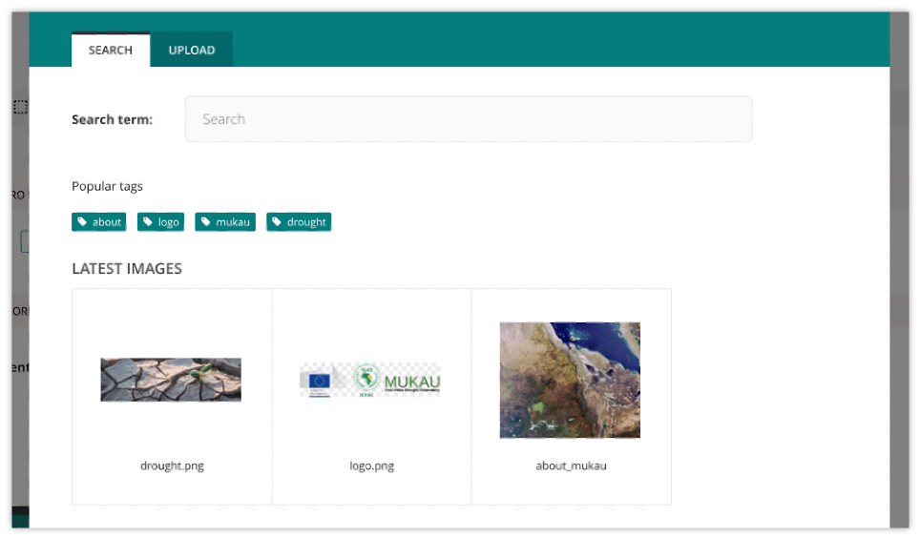Filter images by the mukau tag

pos(225,221)
